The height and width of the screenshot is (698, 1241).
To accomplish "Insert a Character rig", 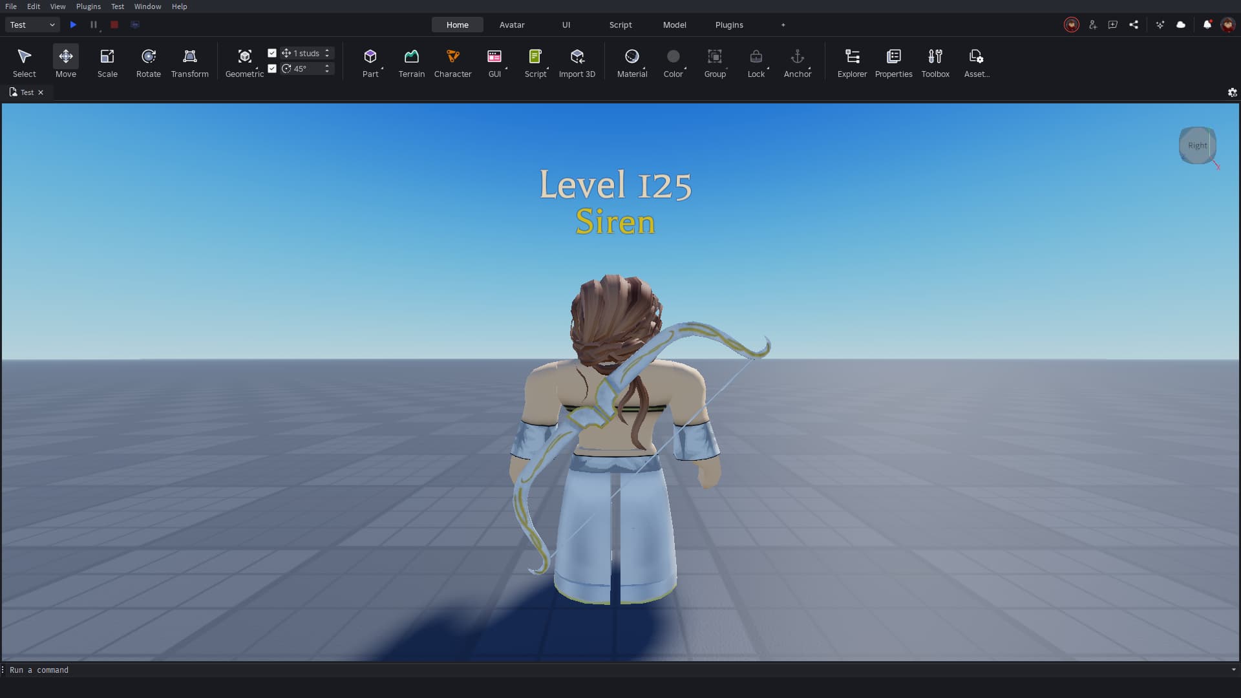I will coord(452,63).
